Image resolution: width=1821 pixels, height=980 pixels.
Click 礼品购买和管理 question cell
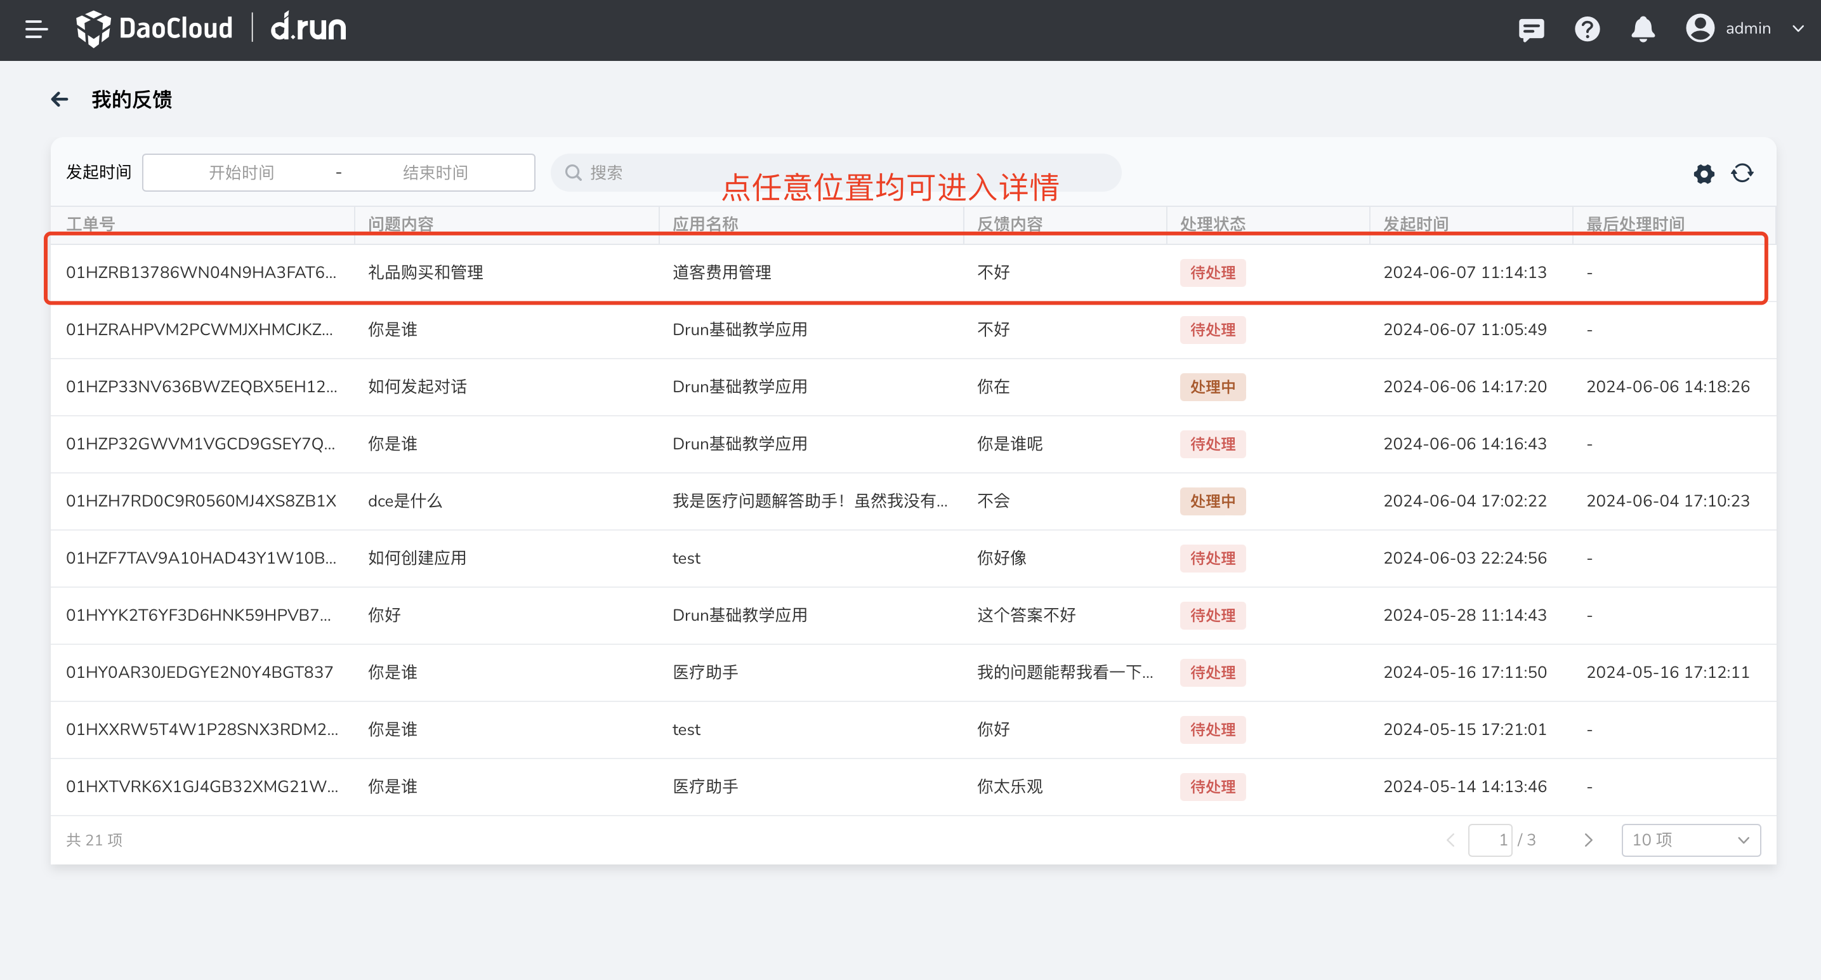click(x=426, y=272)
